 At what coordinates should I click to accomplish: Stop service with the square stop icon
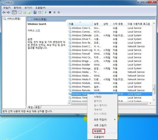click(50, 13)
